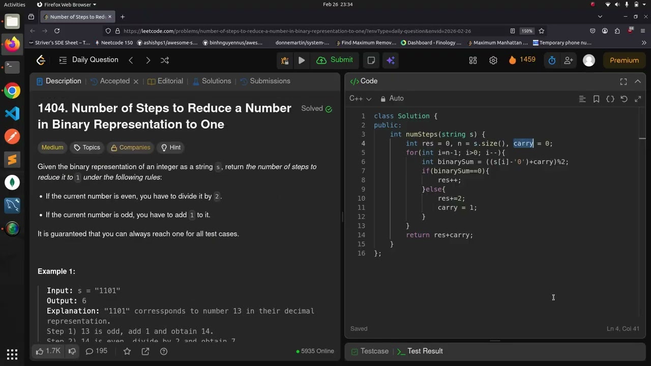Go to the next question arrow
This screenshot has height=366, width=651.
(x=148, y=60)
